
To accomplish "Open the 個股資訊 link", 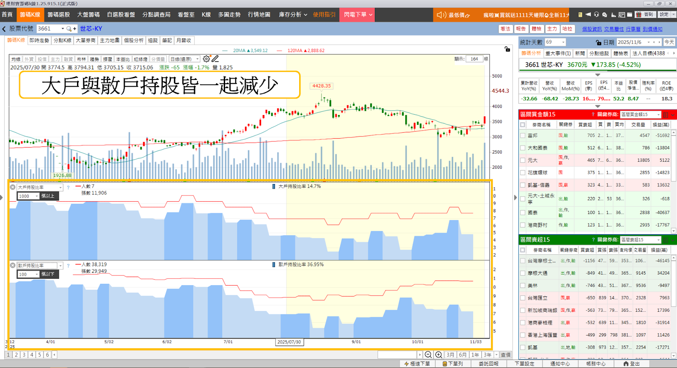I will pyautogui.click(x=592, y=29).
